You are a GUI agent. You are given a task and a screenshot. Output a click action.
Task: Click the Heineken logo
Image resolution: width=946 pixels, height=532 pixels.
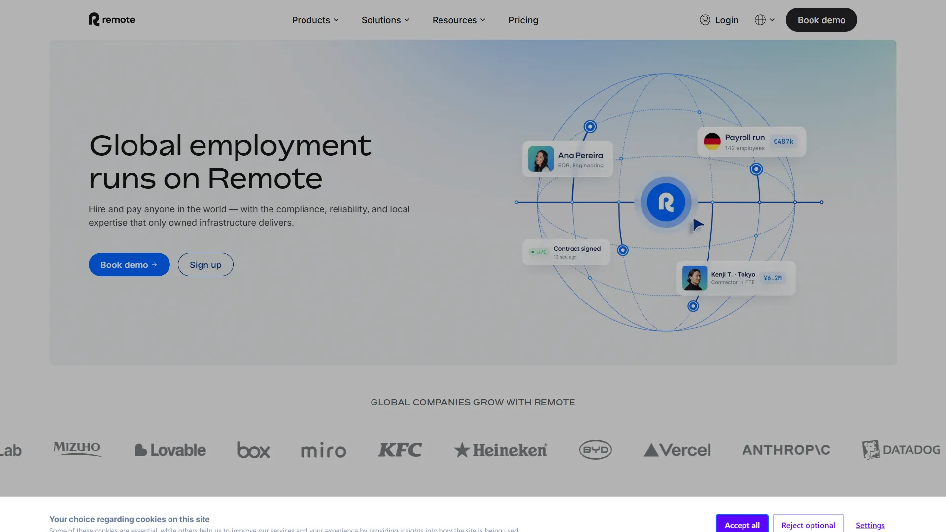tap(501, 450)
